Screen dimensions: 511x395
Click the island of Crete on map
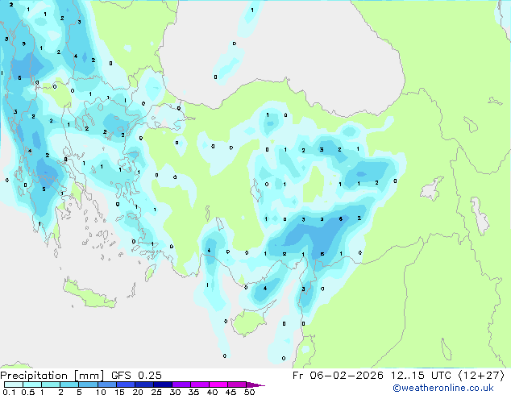[88, 294]
